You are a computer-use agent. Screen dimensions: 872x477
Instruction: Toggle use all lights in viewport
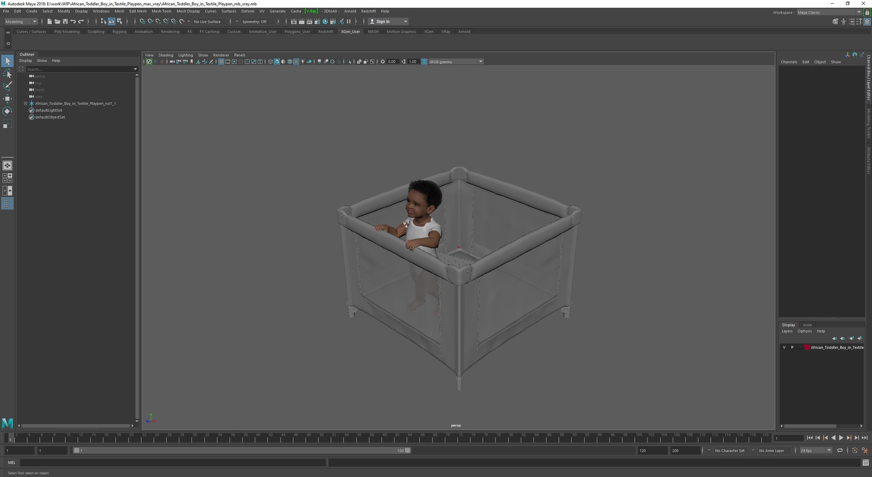point(302,62)
